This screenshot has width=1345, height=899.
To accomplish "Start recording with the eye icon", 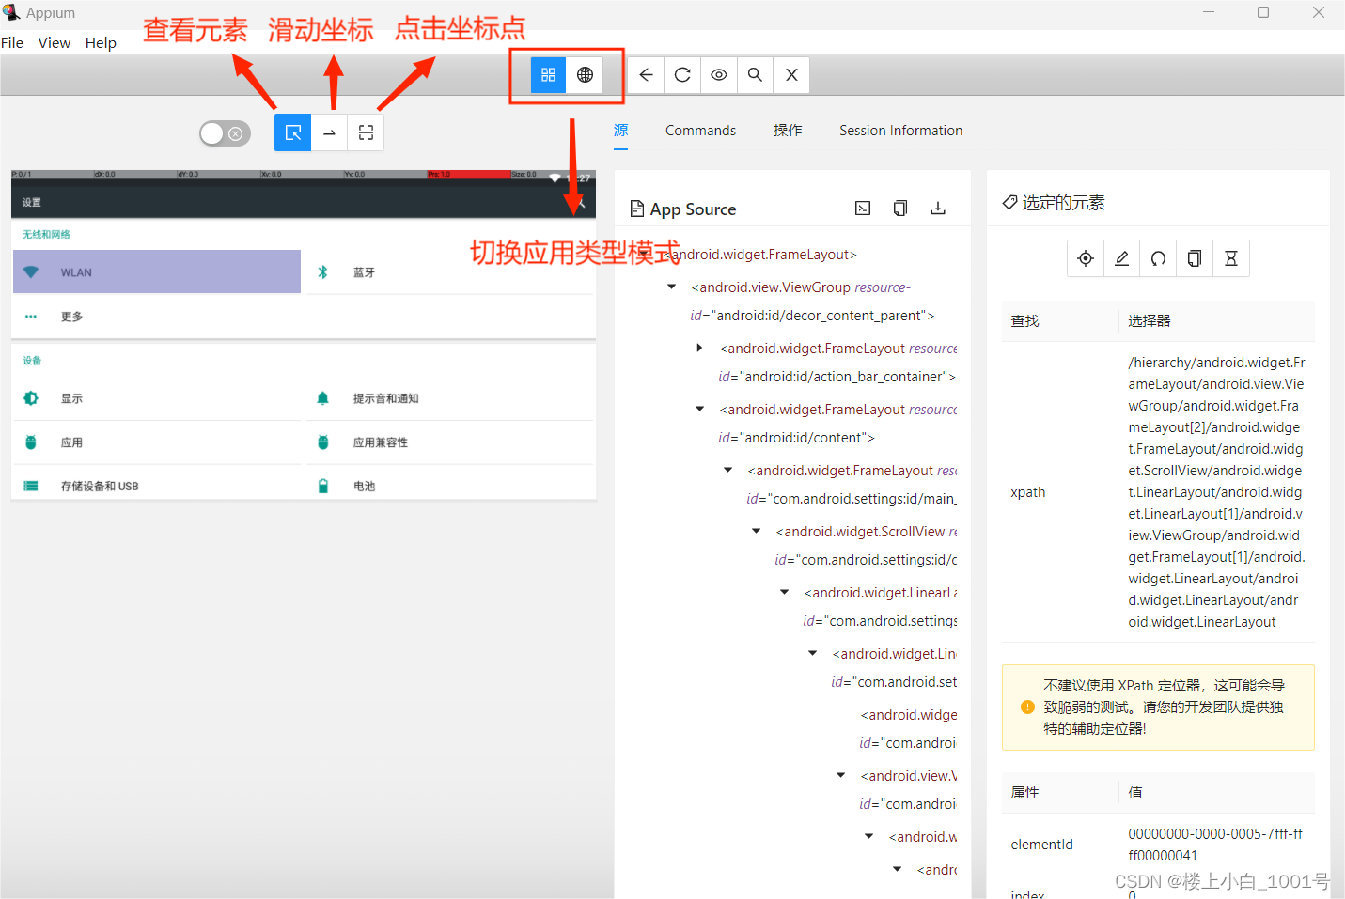I will pyautogui.click(x=719, y=75).
